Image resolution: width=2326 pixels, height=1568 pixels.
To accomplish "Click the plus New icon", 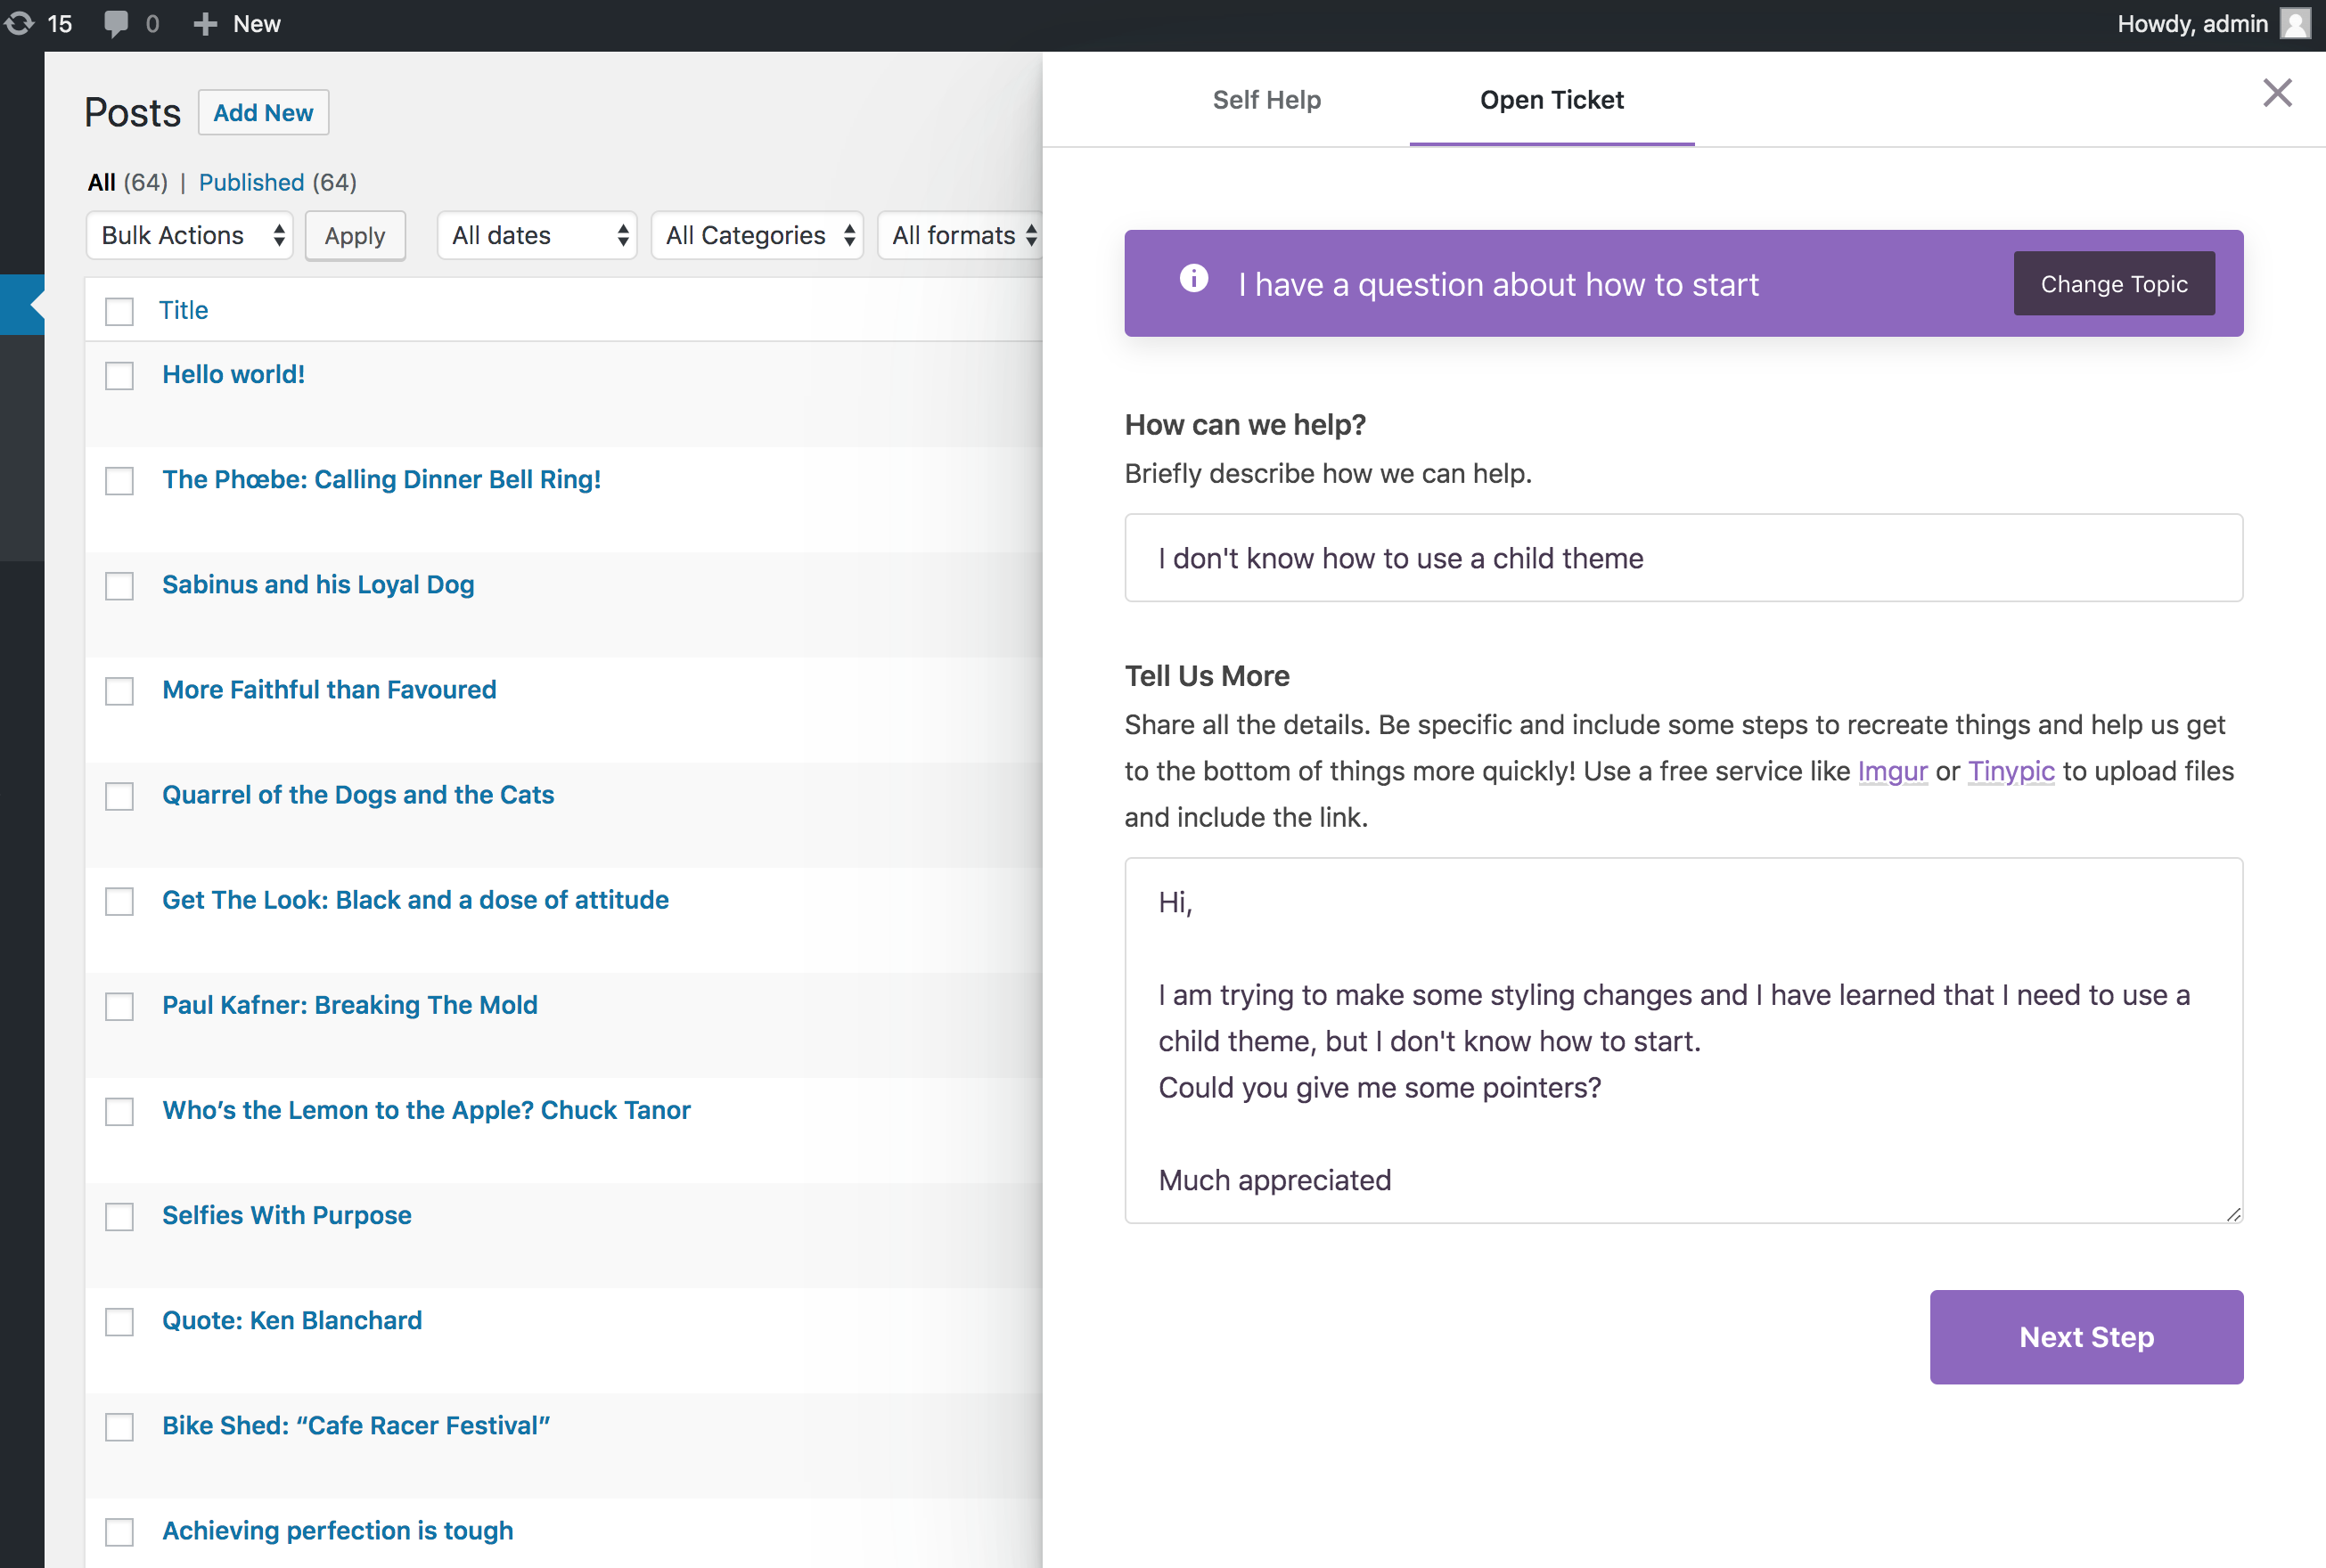I will [x=205, y=24].
